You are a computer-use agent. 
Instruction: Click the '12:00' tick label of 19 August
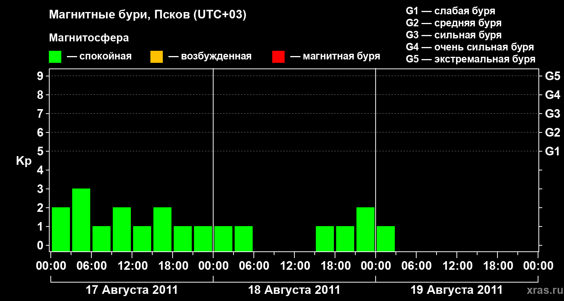(457, 266)
